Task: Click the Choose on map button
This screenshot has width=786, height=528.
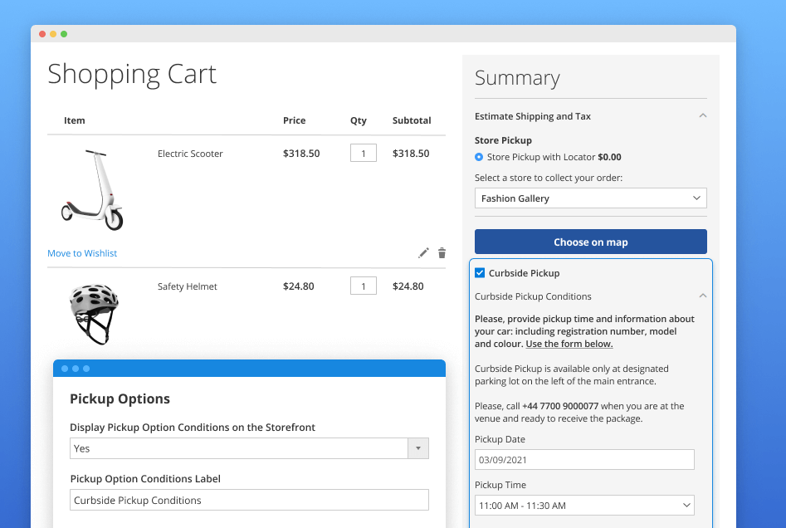Action: click(x=590, y=241)
